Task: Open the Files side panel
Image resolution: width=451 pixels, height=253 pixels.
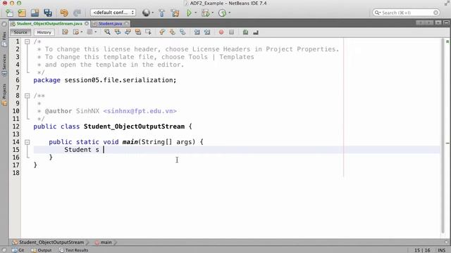Action: (x=4, y=39)
